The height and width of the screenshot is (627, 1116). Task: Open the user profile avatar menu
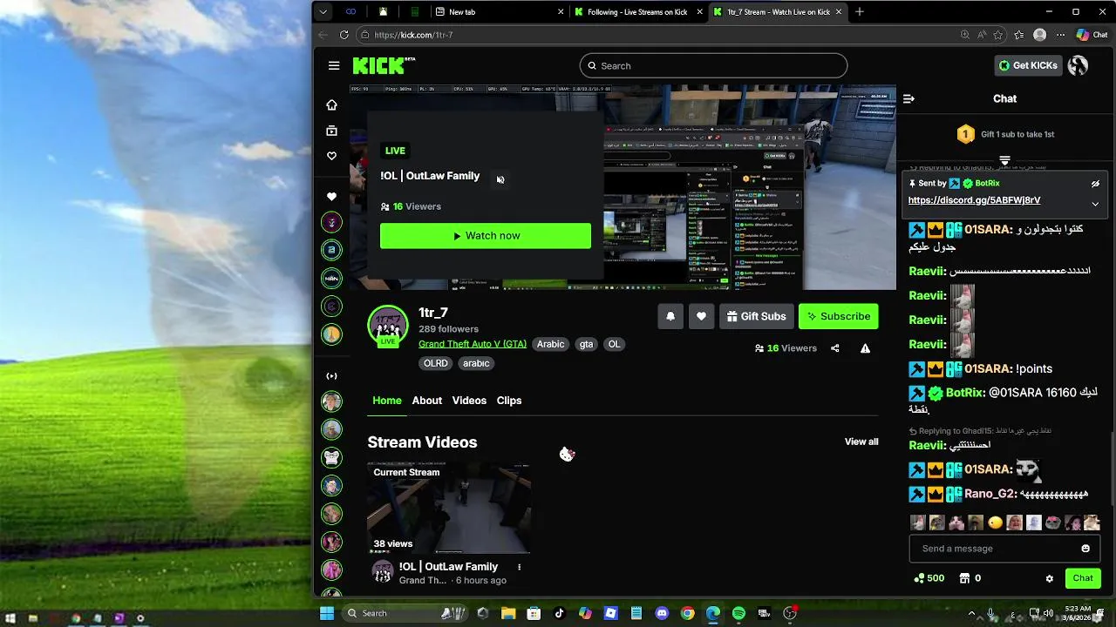1079,65
